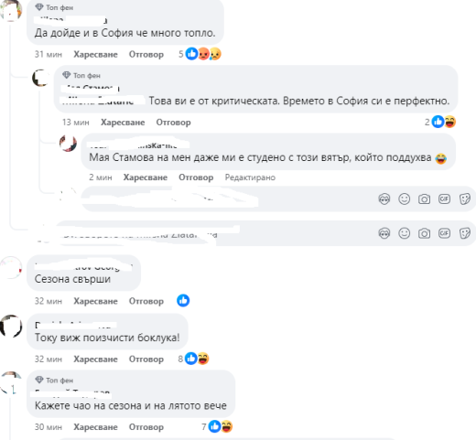Open the '31 мин' comment timestamp
The width and height of the screenshot is (476, 440).
(49, 54)
